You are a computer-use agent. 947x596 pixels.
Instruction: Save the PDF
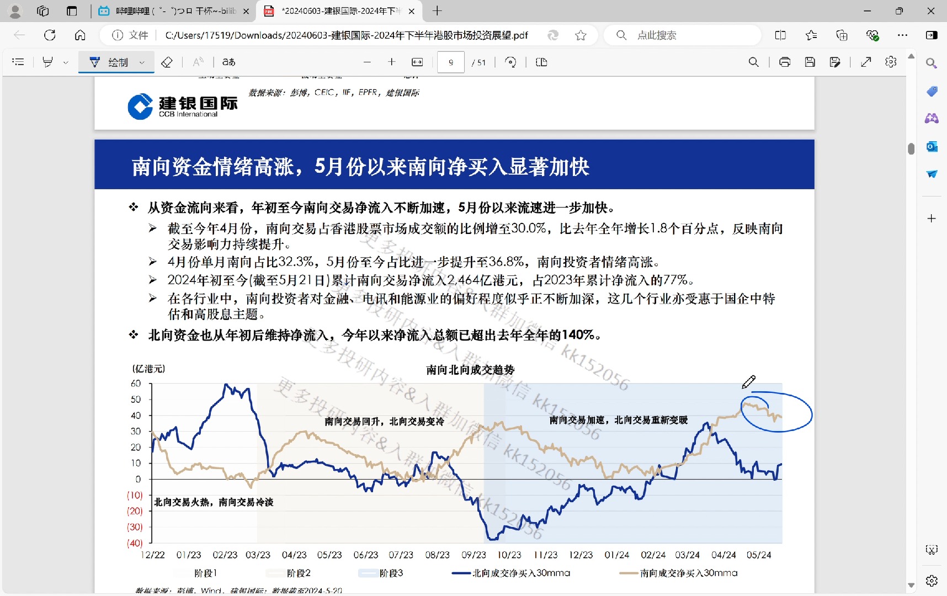click(x=810, y=62)
